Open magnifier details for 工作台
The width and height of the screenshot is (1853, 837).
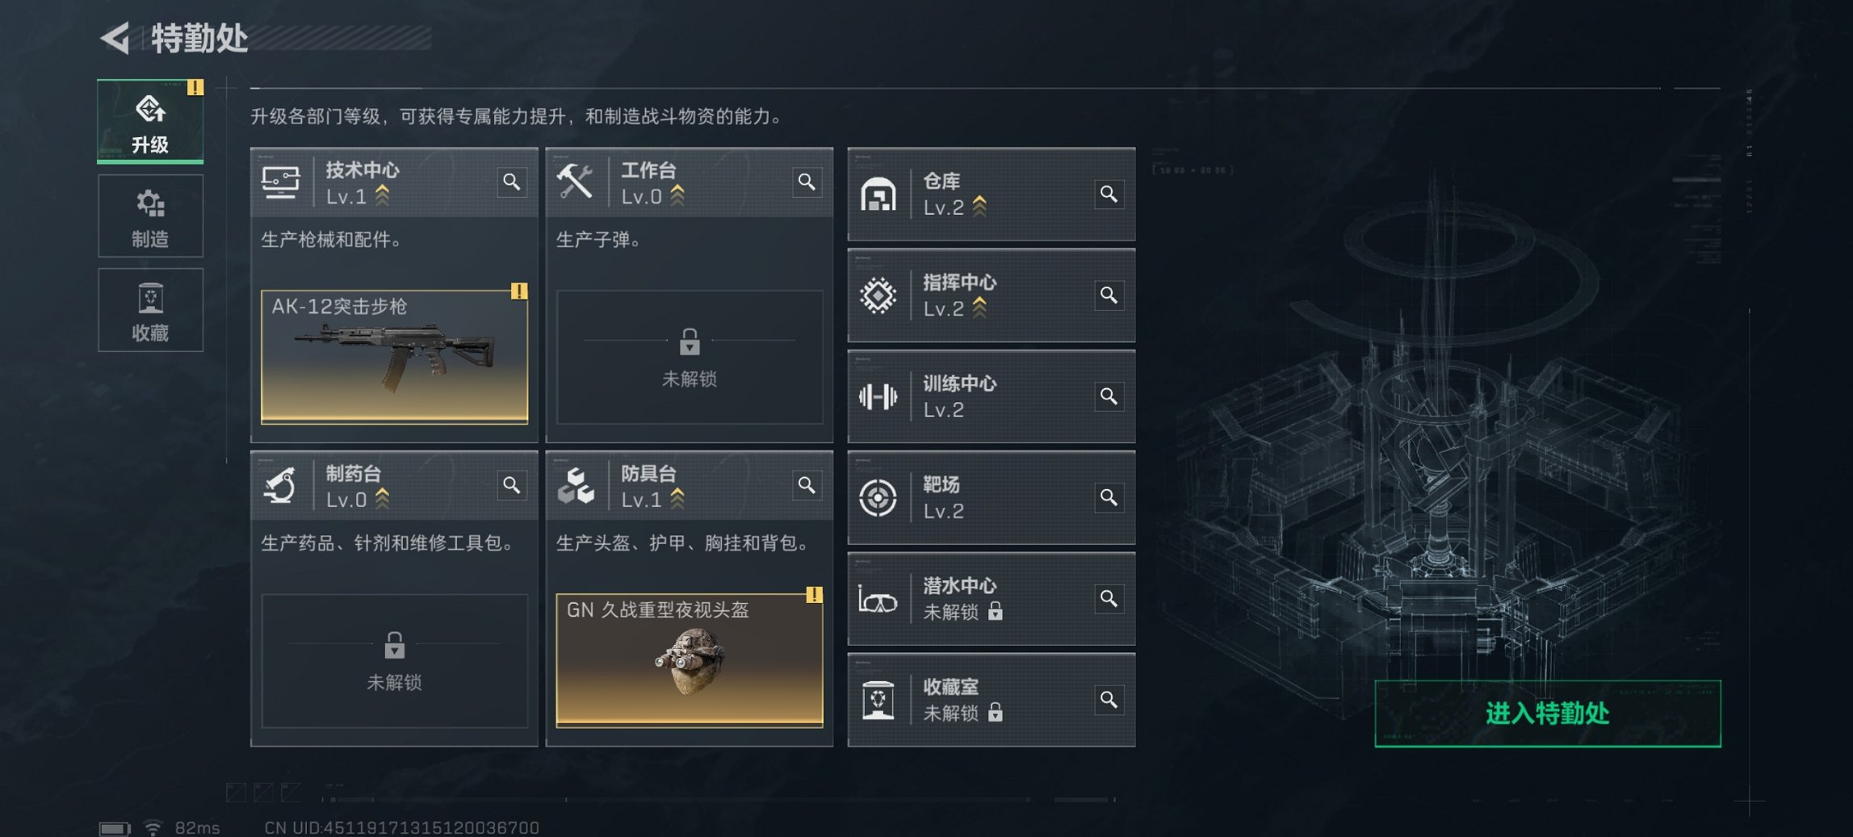pos(807,182)
